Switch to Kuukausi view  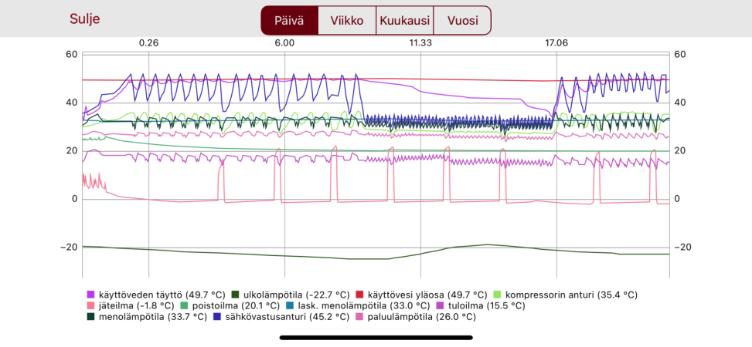click(404, 21)
